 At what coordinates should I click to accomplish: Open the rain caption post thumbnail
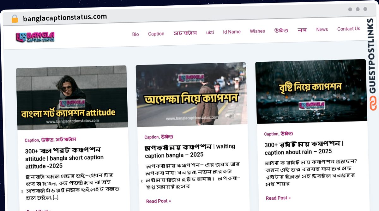311,91
